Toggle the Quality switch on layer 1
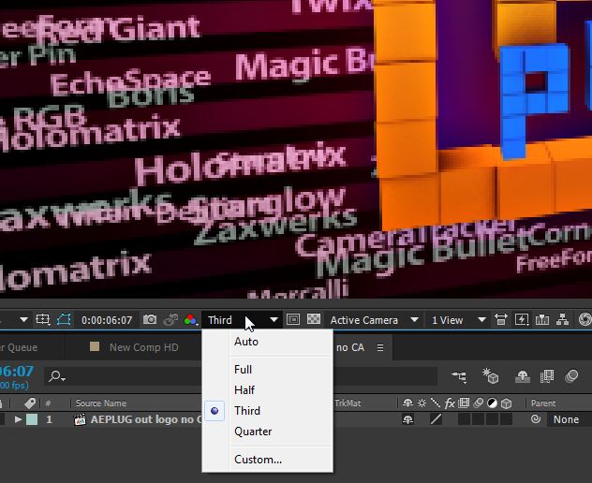592x483 pixels. (437, 419)
